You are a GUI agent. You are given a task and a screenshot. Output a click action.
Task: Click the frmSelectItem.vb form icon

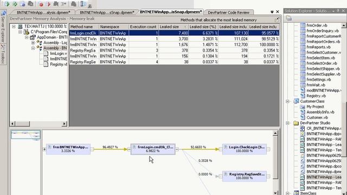303,58
